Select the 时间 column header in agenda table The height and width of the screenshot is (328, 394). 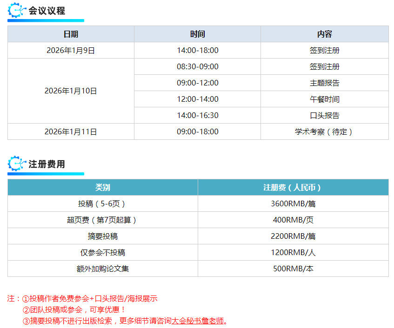[197, 34]
